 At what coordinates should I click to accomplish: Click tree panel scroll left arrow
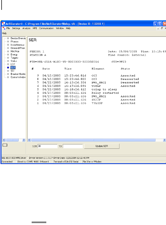(4, 140)
